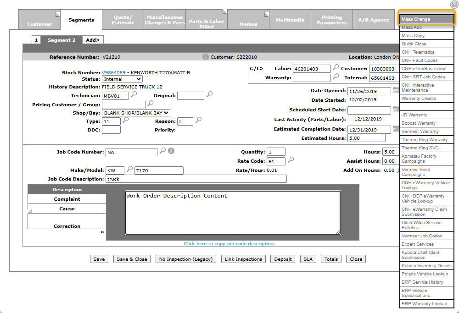Click the help question mark icon
The height and width of the screenshot is (313, 459).
[x=454, y=5]
